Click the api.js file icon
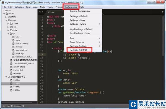The width and height of the screenshot is (166, 109). tap(14, 37)
